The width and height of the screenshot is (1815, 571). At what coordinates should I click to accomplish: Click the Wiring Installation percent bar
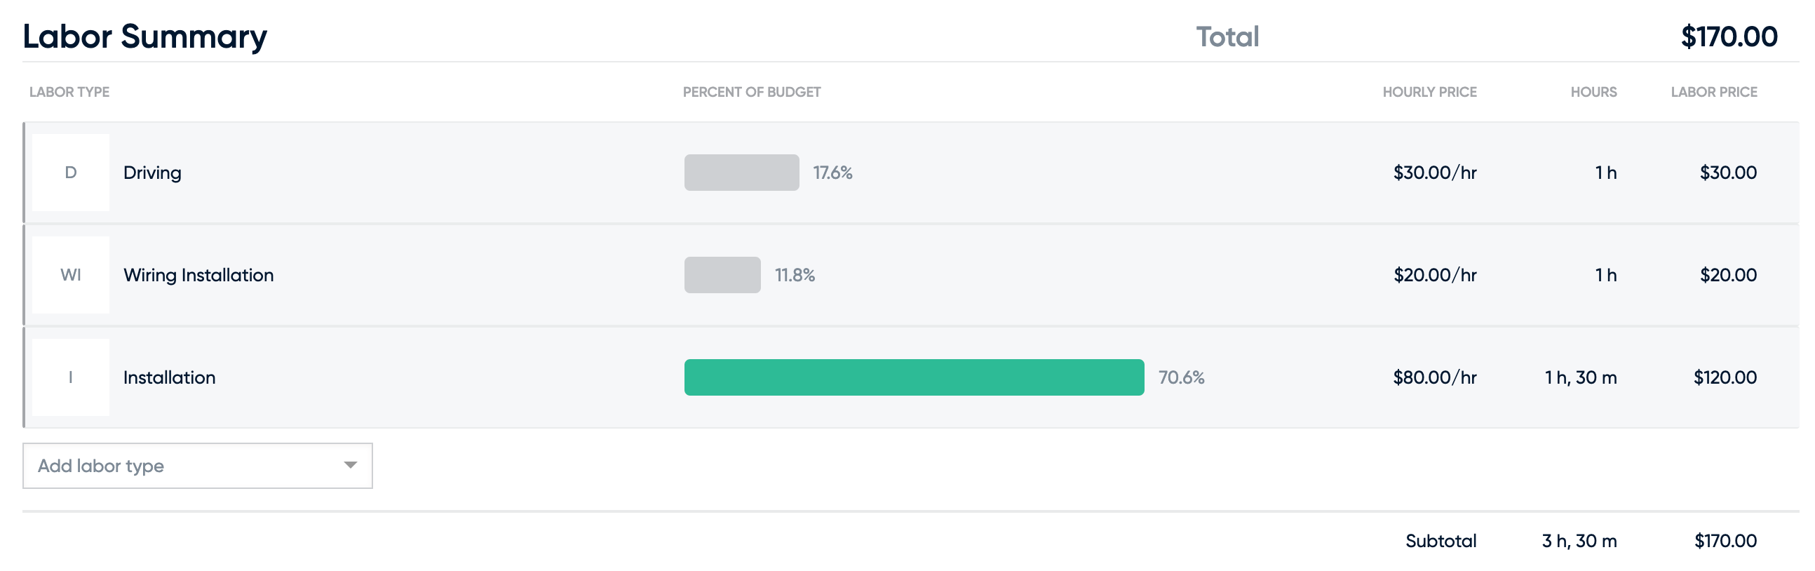point(722,275)
